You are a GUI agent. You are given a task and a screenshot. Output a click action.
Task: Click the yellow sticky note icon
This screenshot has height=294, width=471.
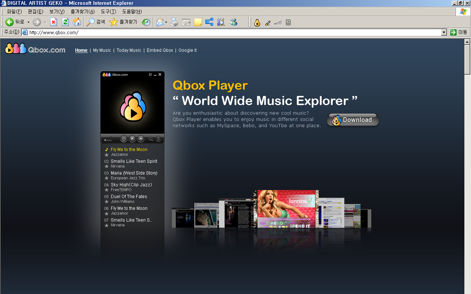198,22
